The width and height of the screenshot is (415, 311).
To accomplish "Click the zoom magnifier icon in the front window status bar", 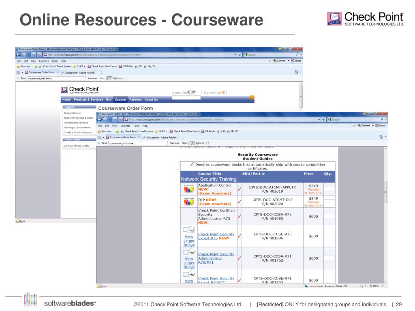I will tap(371, 286).
